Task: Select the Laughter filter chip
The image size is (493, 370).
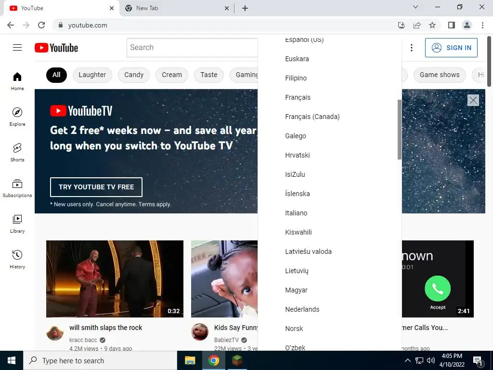Action: (92, 75)
